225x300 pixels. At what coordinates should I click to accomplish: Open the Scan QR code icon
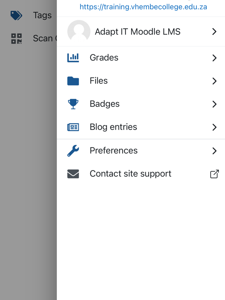(16, 38)
